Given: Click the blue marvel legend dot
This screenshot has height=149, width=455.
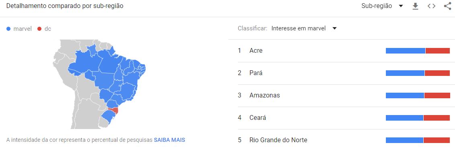Looking at the screenshot, I should pos(8,29).
